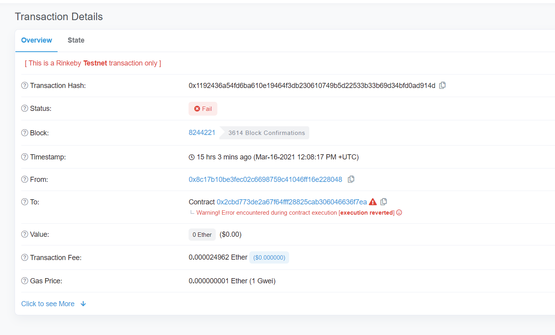555x335 pixels.
Task: Click the Transaction Hash help icon
Action: click(x=24, y=85)
